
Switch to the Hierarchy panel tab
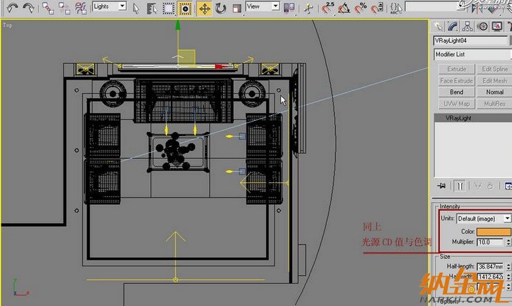(468, 26)
